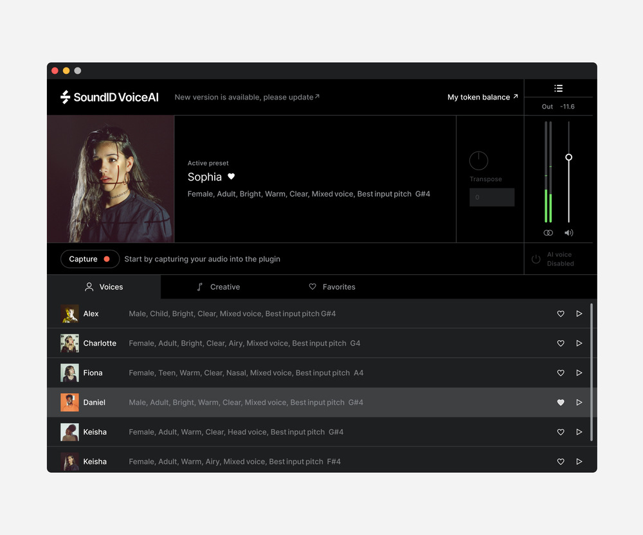Adjust the output volume slider
643x535 pixels.
[x=568, y=157]
